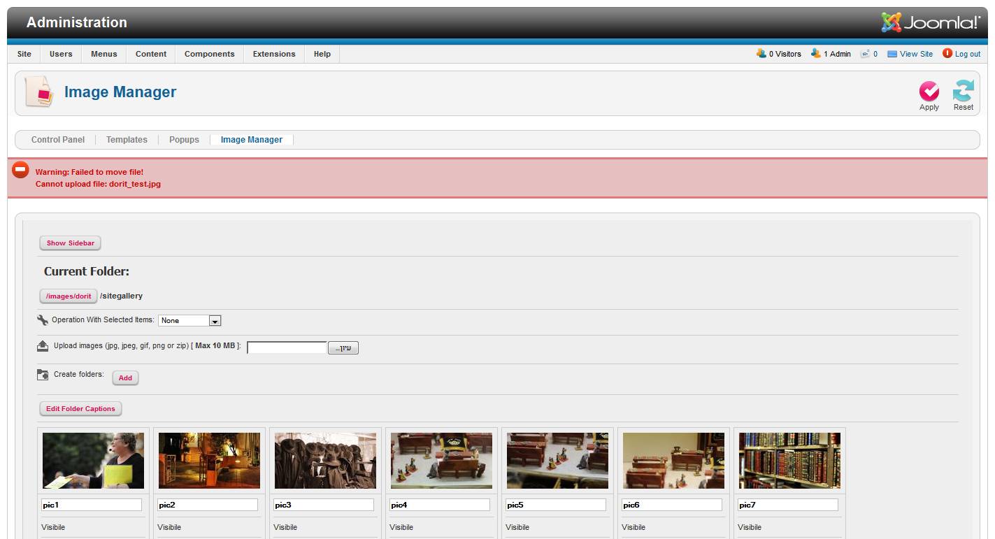Click the upload file path field
995x539 pixels.
pos(287,348)
